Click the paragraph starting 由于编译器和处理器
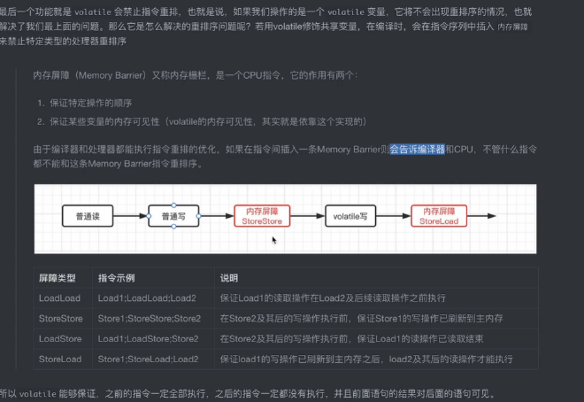The image size is (584, 402). (x=285, y=157)
